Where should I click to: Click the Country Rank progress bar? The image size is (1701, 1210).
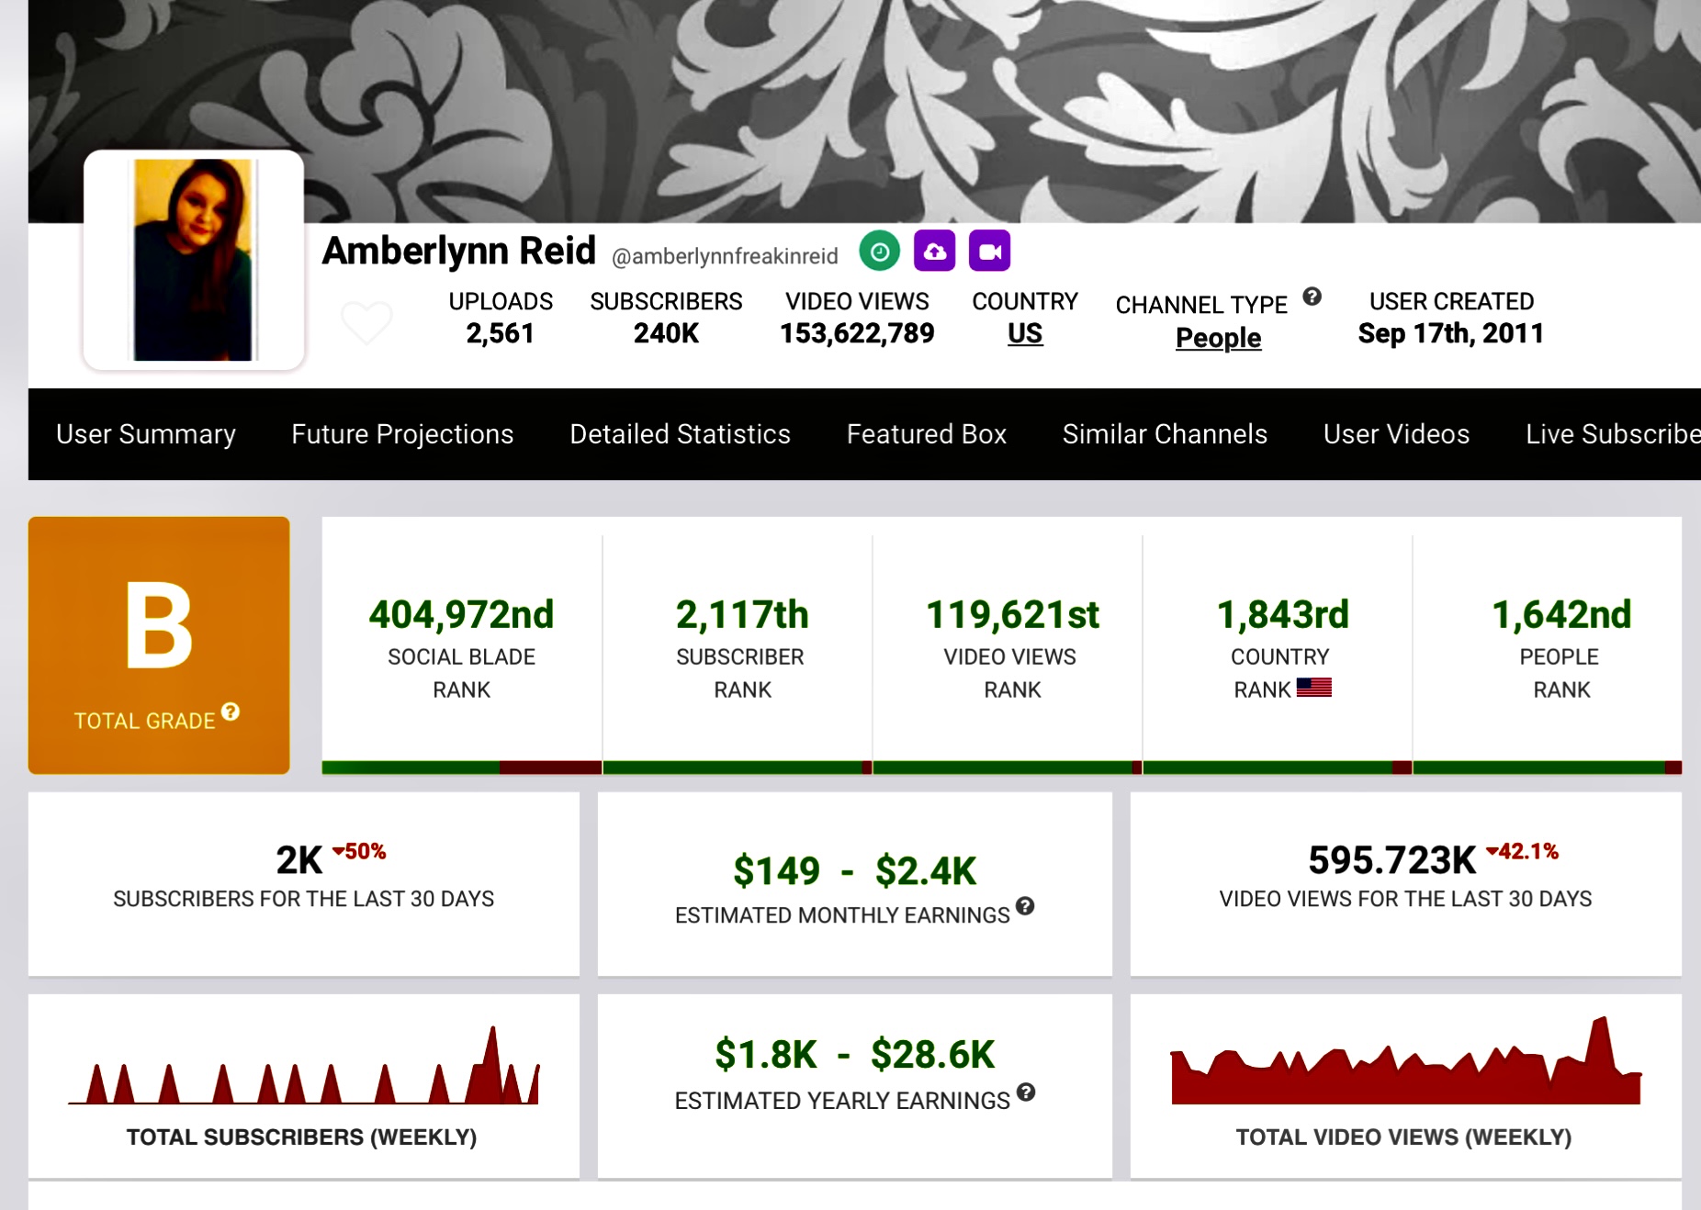coord(1278,767)
